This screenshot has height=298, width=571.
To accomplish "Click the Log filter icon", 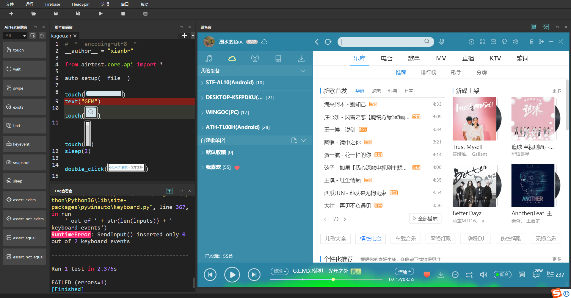I will coord(169,191).
